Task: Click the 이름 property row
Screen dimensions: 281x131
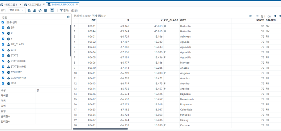Action: (x=36, y=101)
